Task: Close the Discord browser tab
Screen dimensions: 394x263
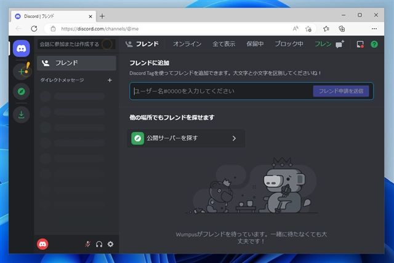Action: pos(90,17)
